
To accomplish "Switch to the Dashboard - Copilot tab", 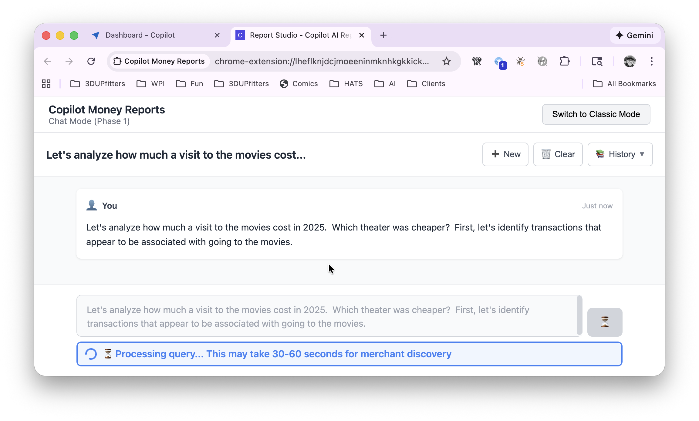I will (x=140, y=35).
